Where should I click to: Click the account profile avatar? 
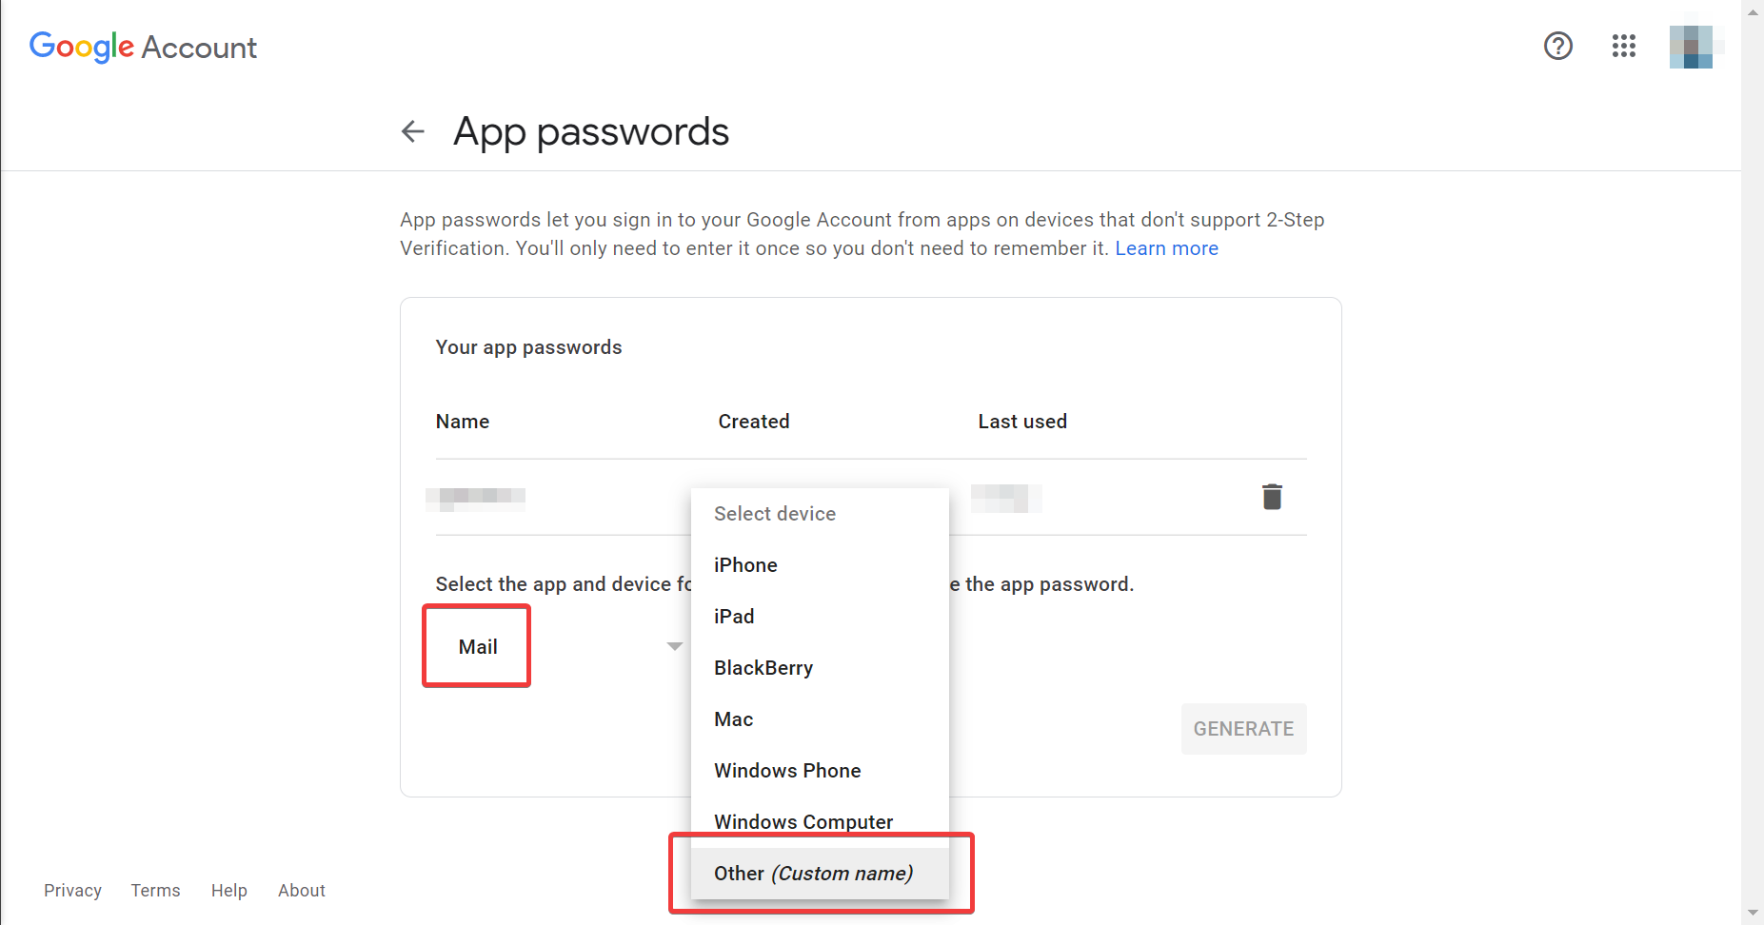(x=1691, y=47)
